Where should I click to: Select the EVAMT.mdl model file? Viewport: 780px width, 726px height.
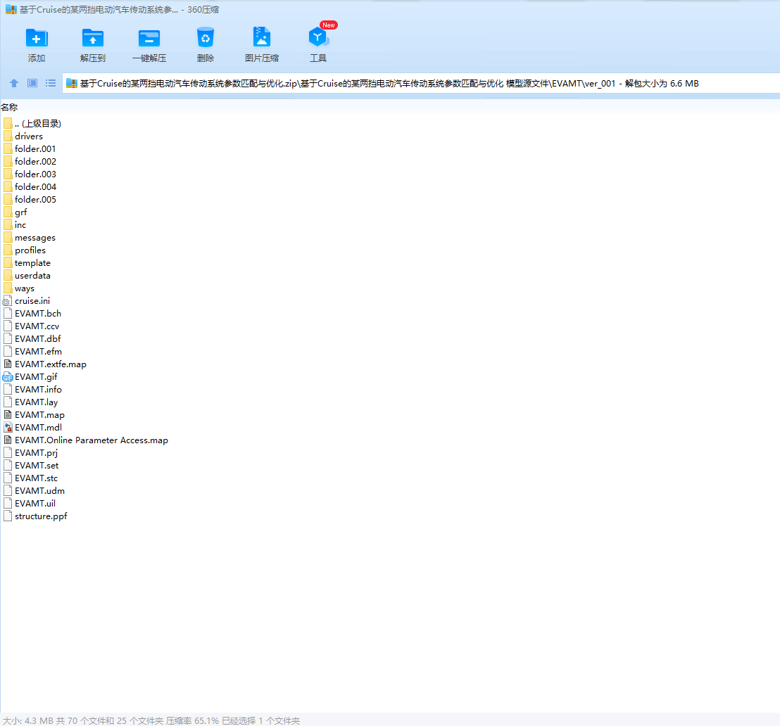(33, 428)
